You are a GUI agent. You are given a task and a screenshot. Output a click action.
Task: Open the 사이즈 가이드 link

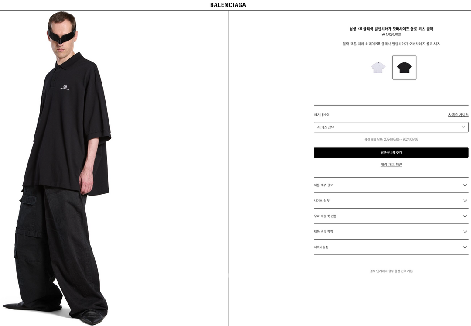click(x=458, y=114)
